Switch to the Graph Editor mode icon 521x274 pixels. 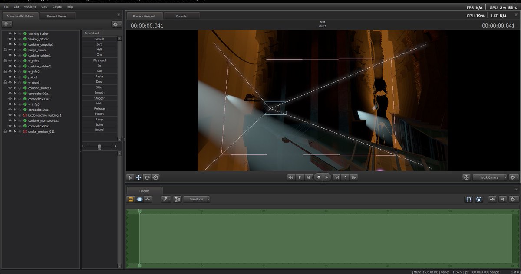tap(148, 199)
